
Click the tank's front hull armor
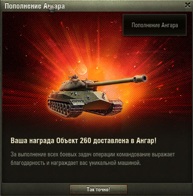click(x=98, y=104)
